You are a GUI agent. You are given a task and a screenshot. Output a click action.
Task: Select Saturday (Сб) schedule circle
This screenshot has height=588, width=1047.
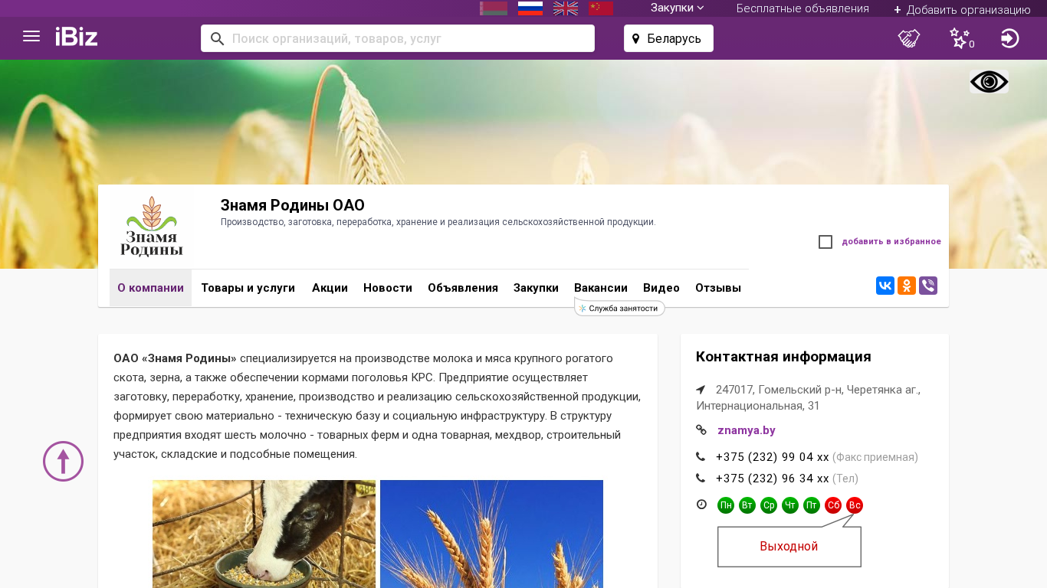coord(833,505)
